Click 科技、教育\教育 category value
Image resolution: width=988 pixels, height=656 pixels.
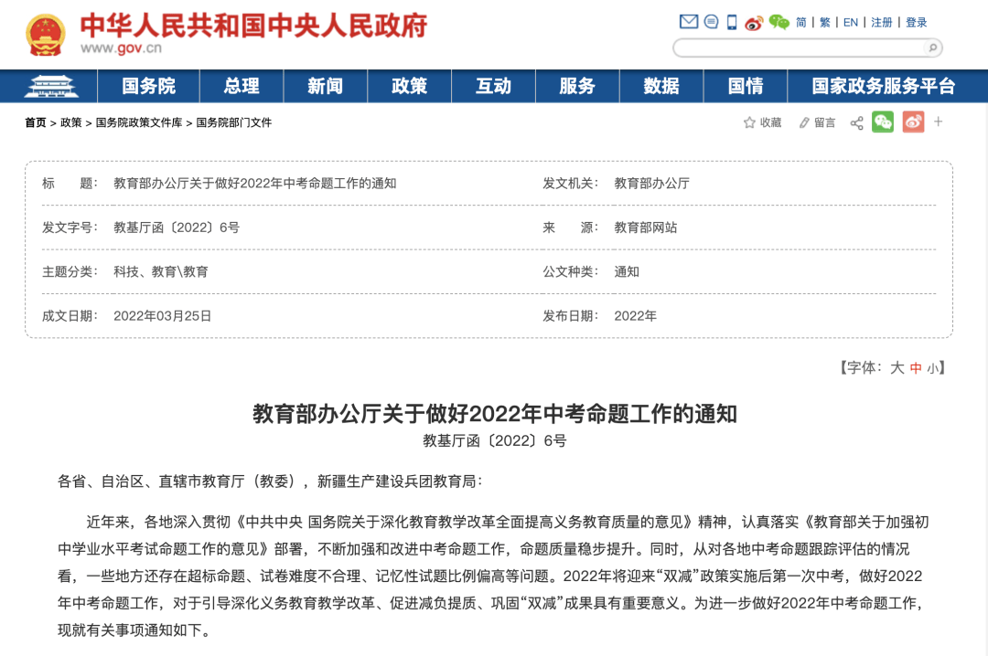161,272
